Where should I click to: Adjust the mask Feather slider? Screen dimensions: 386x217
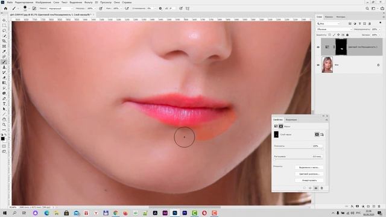(x=299, y=160)
